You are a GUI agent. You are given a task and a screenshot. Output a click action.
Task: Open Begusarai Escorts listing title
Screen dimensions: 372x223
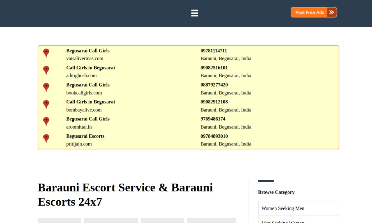pyautogui.click(x=85, y=136)
